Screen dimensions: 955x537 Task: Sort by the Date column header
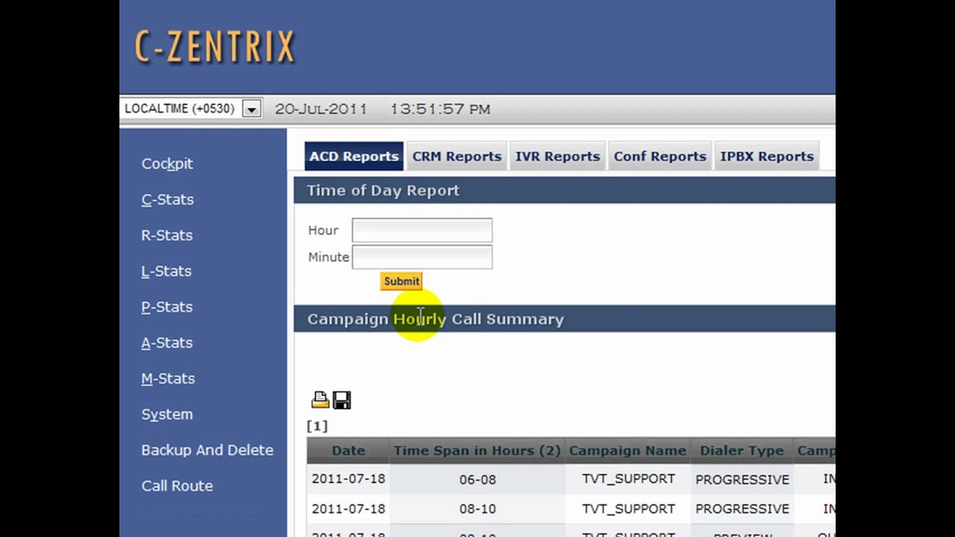click(x=348, y=450)
